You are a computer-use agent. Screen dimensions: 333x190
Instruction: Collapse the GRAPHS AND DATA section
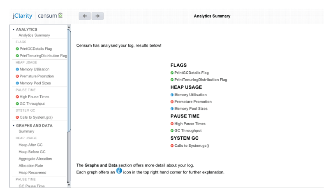click(14, 126)
